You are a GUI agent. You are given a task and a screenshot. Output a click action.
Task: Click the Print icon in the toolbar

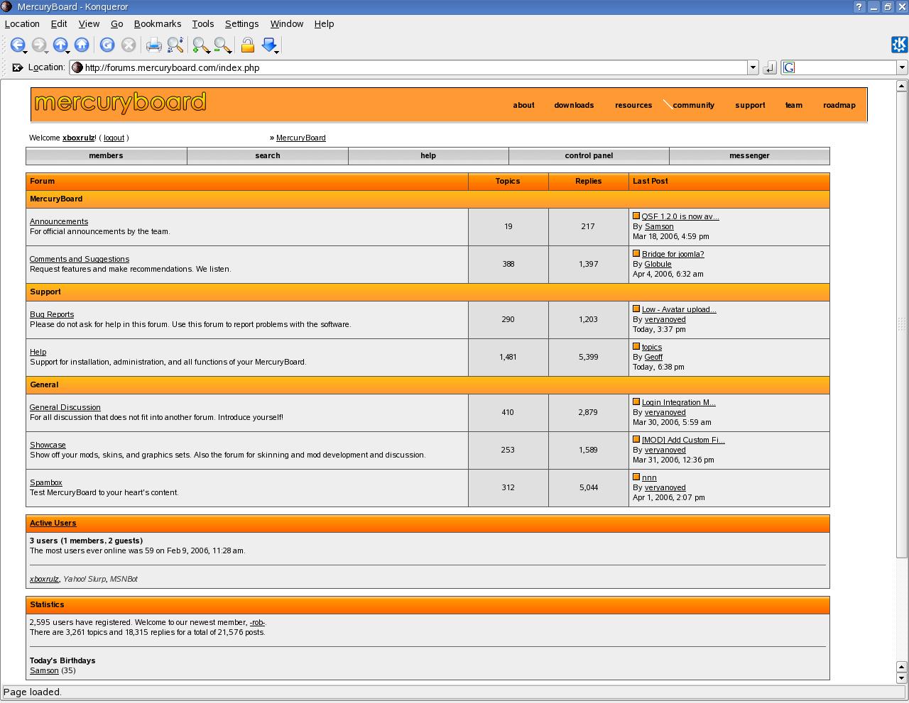pos(153,45)
